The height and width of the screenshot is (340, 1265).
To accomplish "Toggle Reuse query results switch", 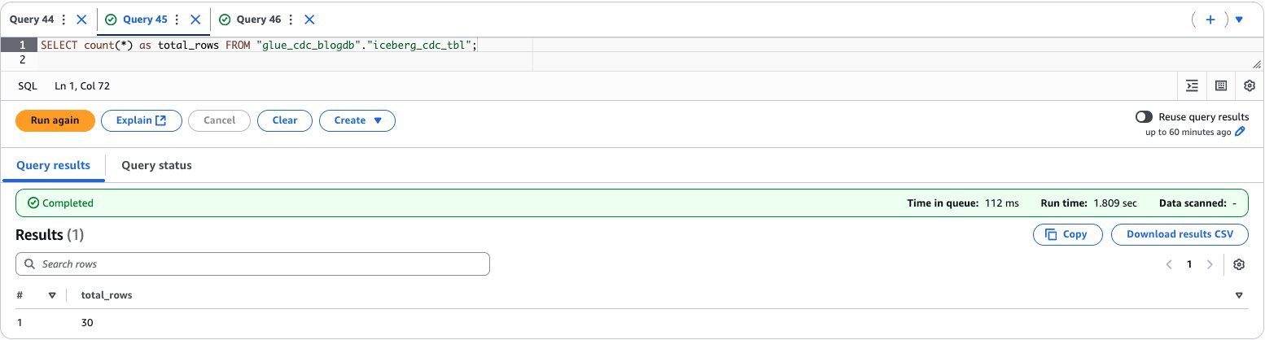I will point(1144,117).
